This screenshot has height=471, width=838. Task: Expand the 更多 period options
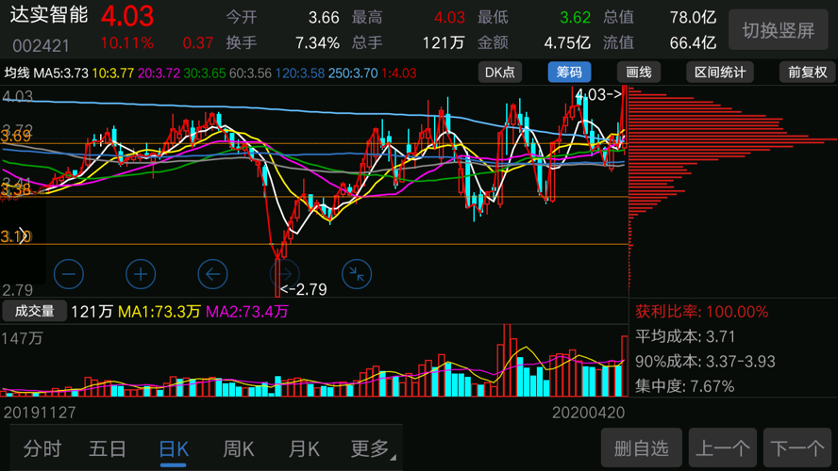coord(372,448)
